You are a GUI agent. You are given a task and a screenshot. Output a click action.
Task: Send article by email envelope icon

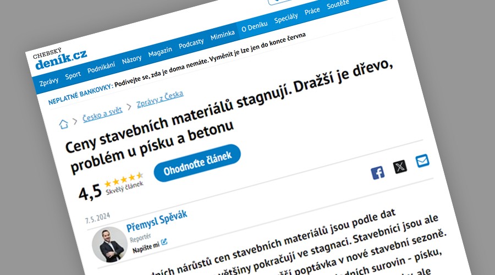click(x=422, y=161)
